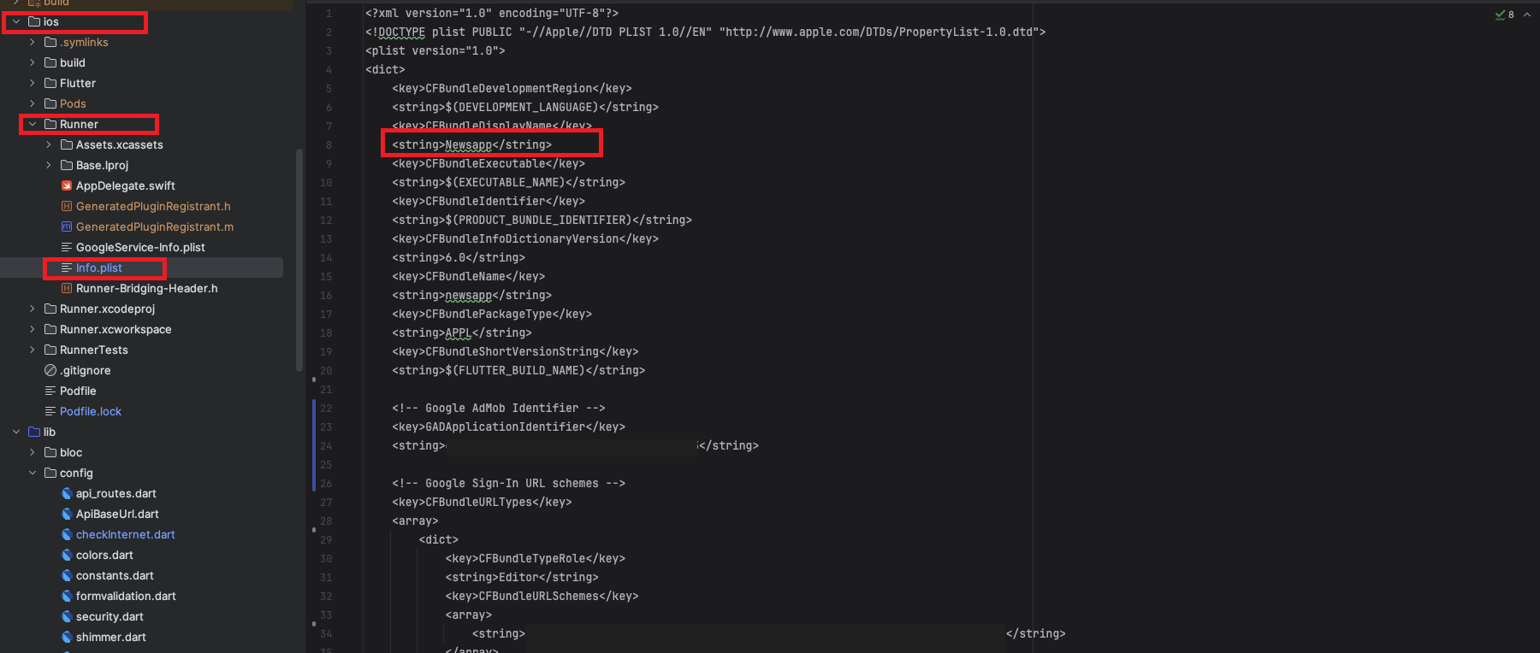This screenshot has width=1540, height=653.
Task: Collapse the Runner folder tree node
Action: coord(33,124)
